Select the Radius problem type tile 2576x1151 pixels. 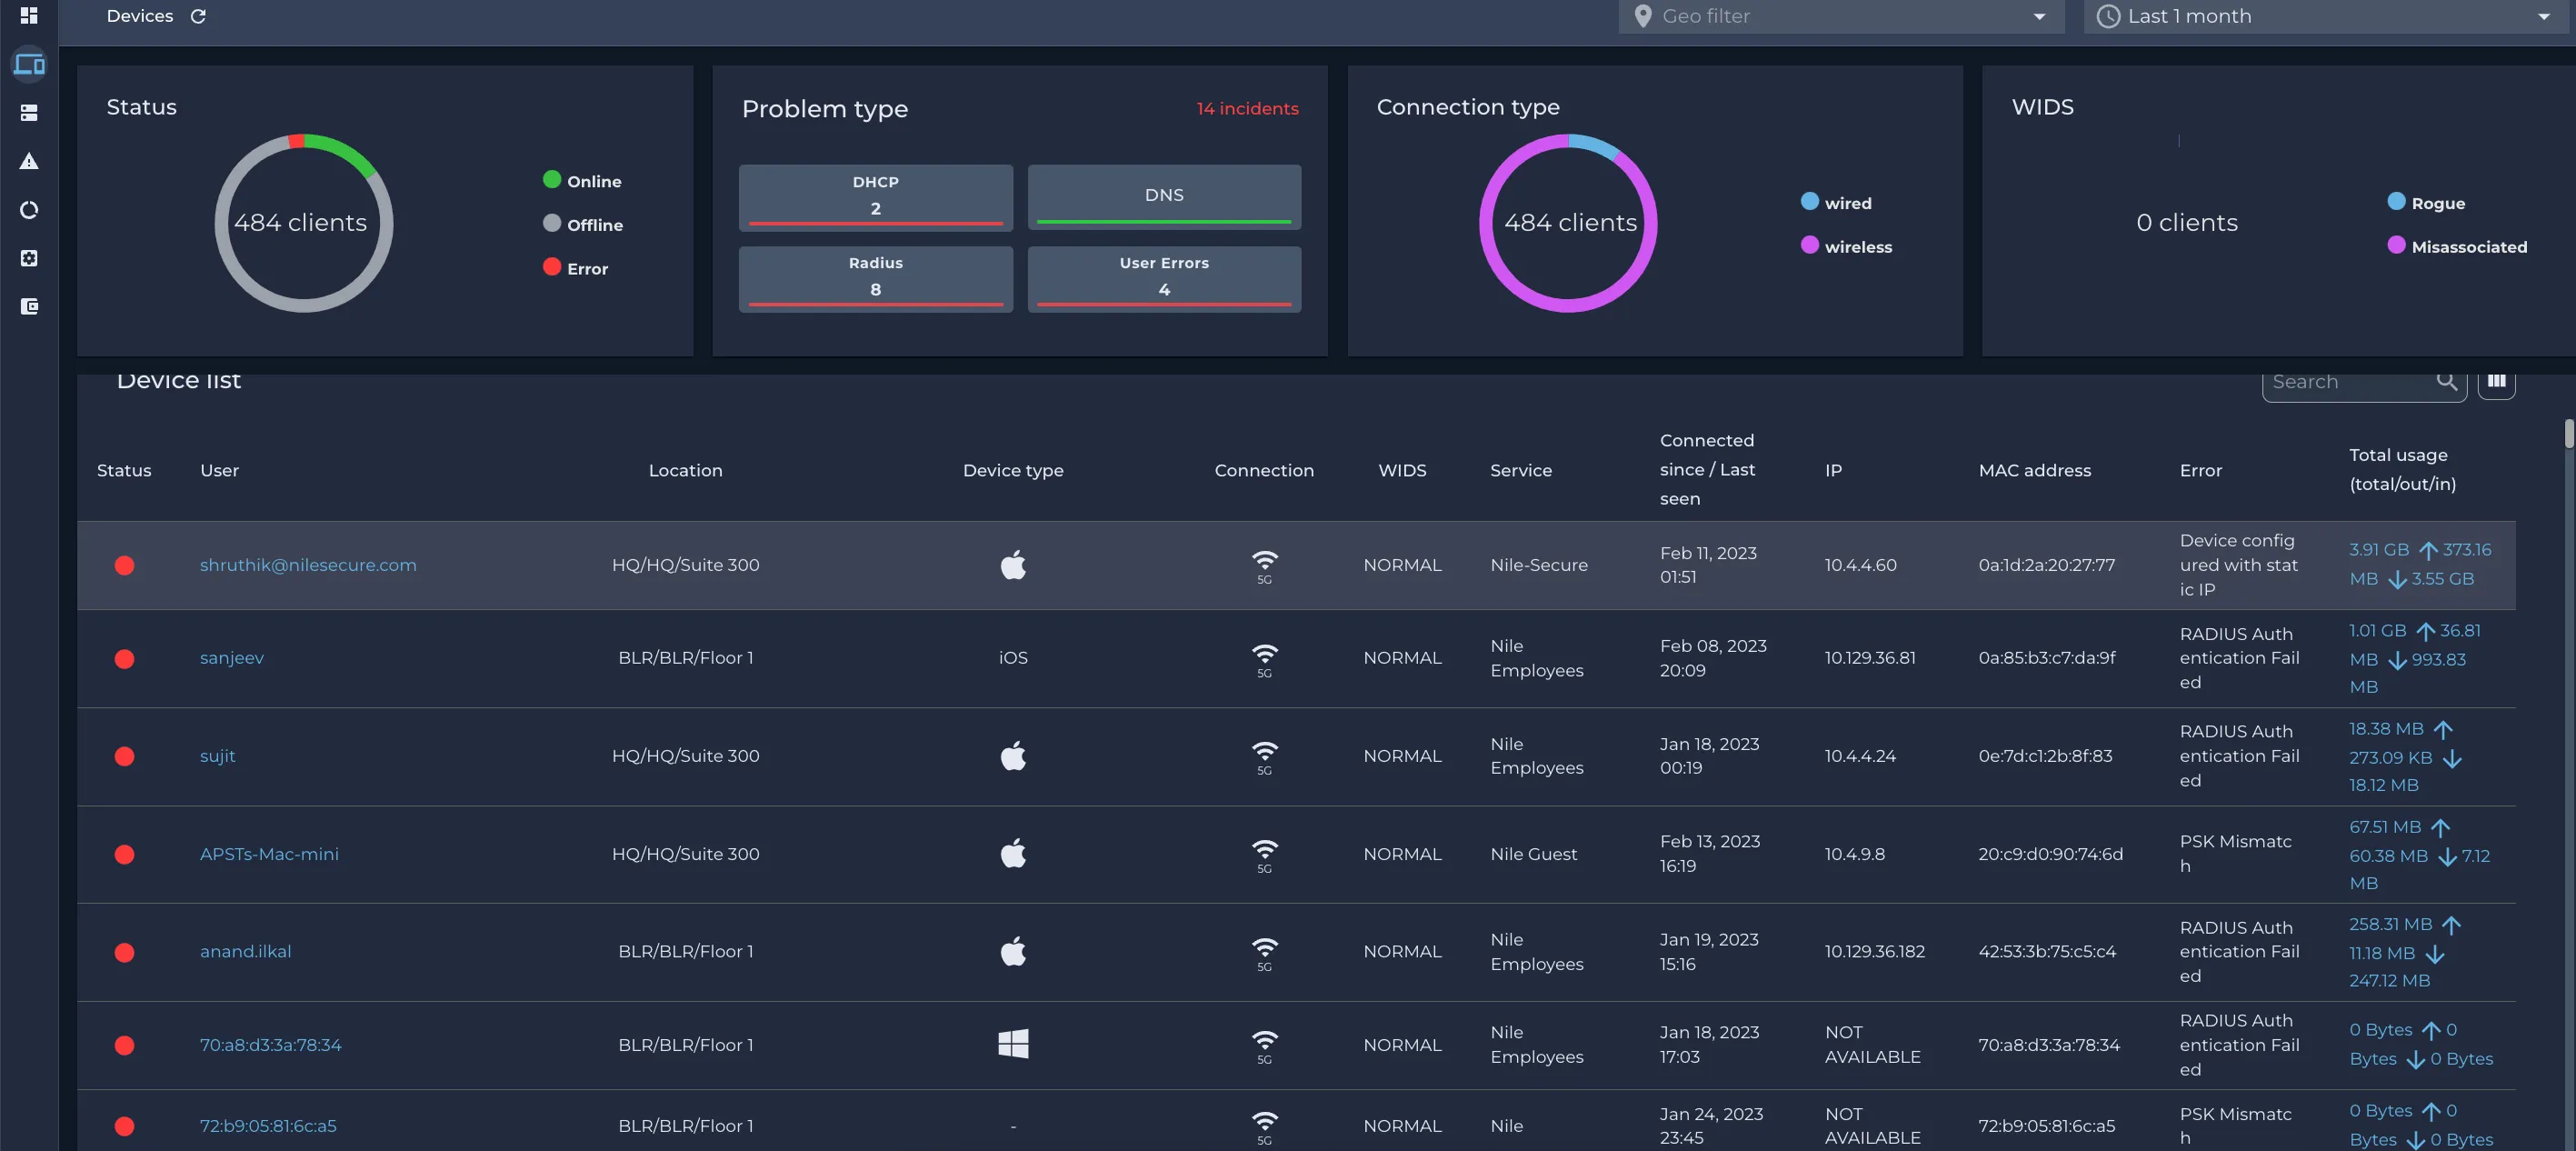point(875,279)
